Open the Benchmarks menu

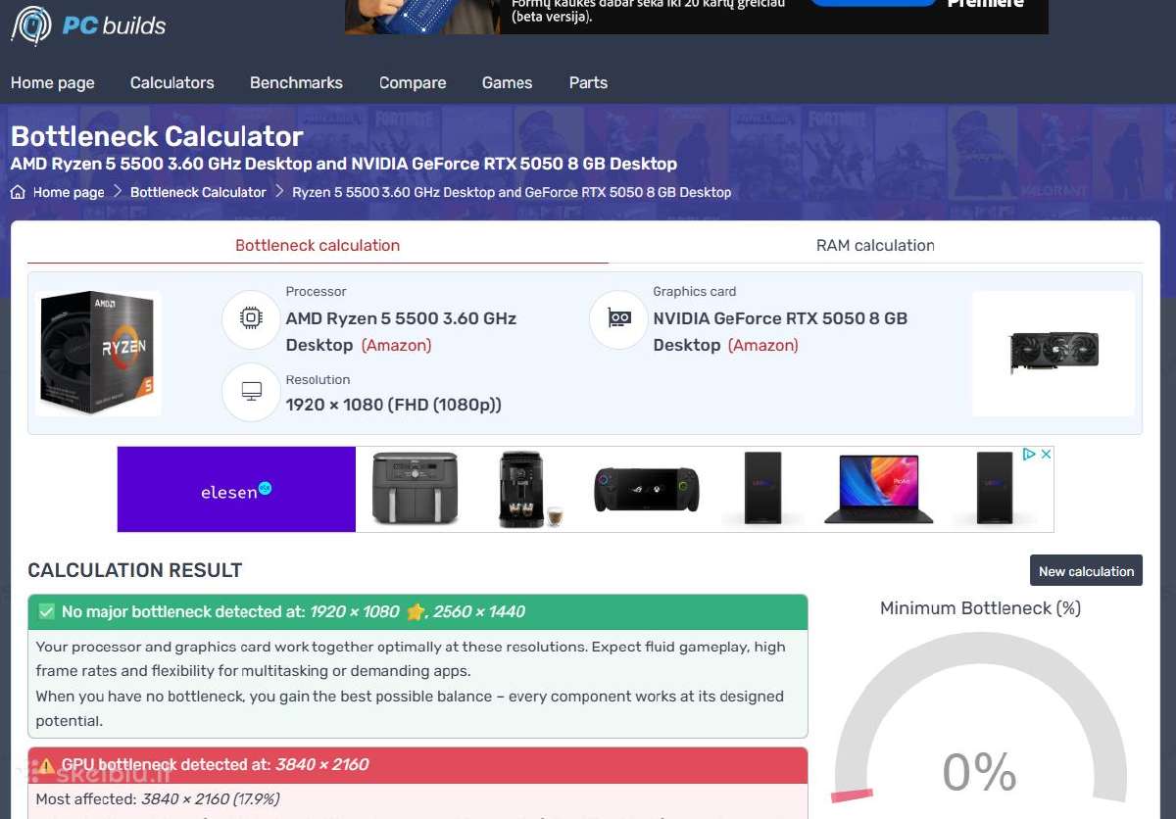296,82
